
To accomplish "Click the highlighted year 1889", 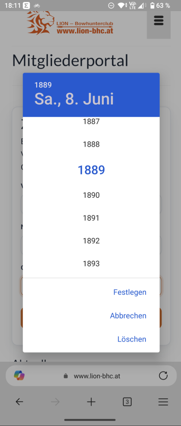I will [x=91, y=170].
